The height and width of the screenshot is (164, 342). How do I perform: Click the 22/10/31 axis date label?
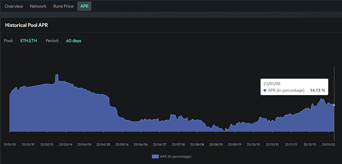272,145
